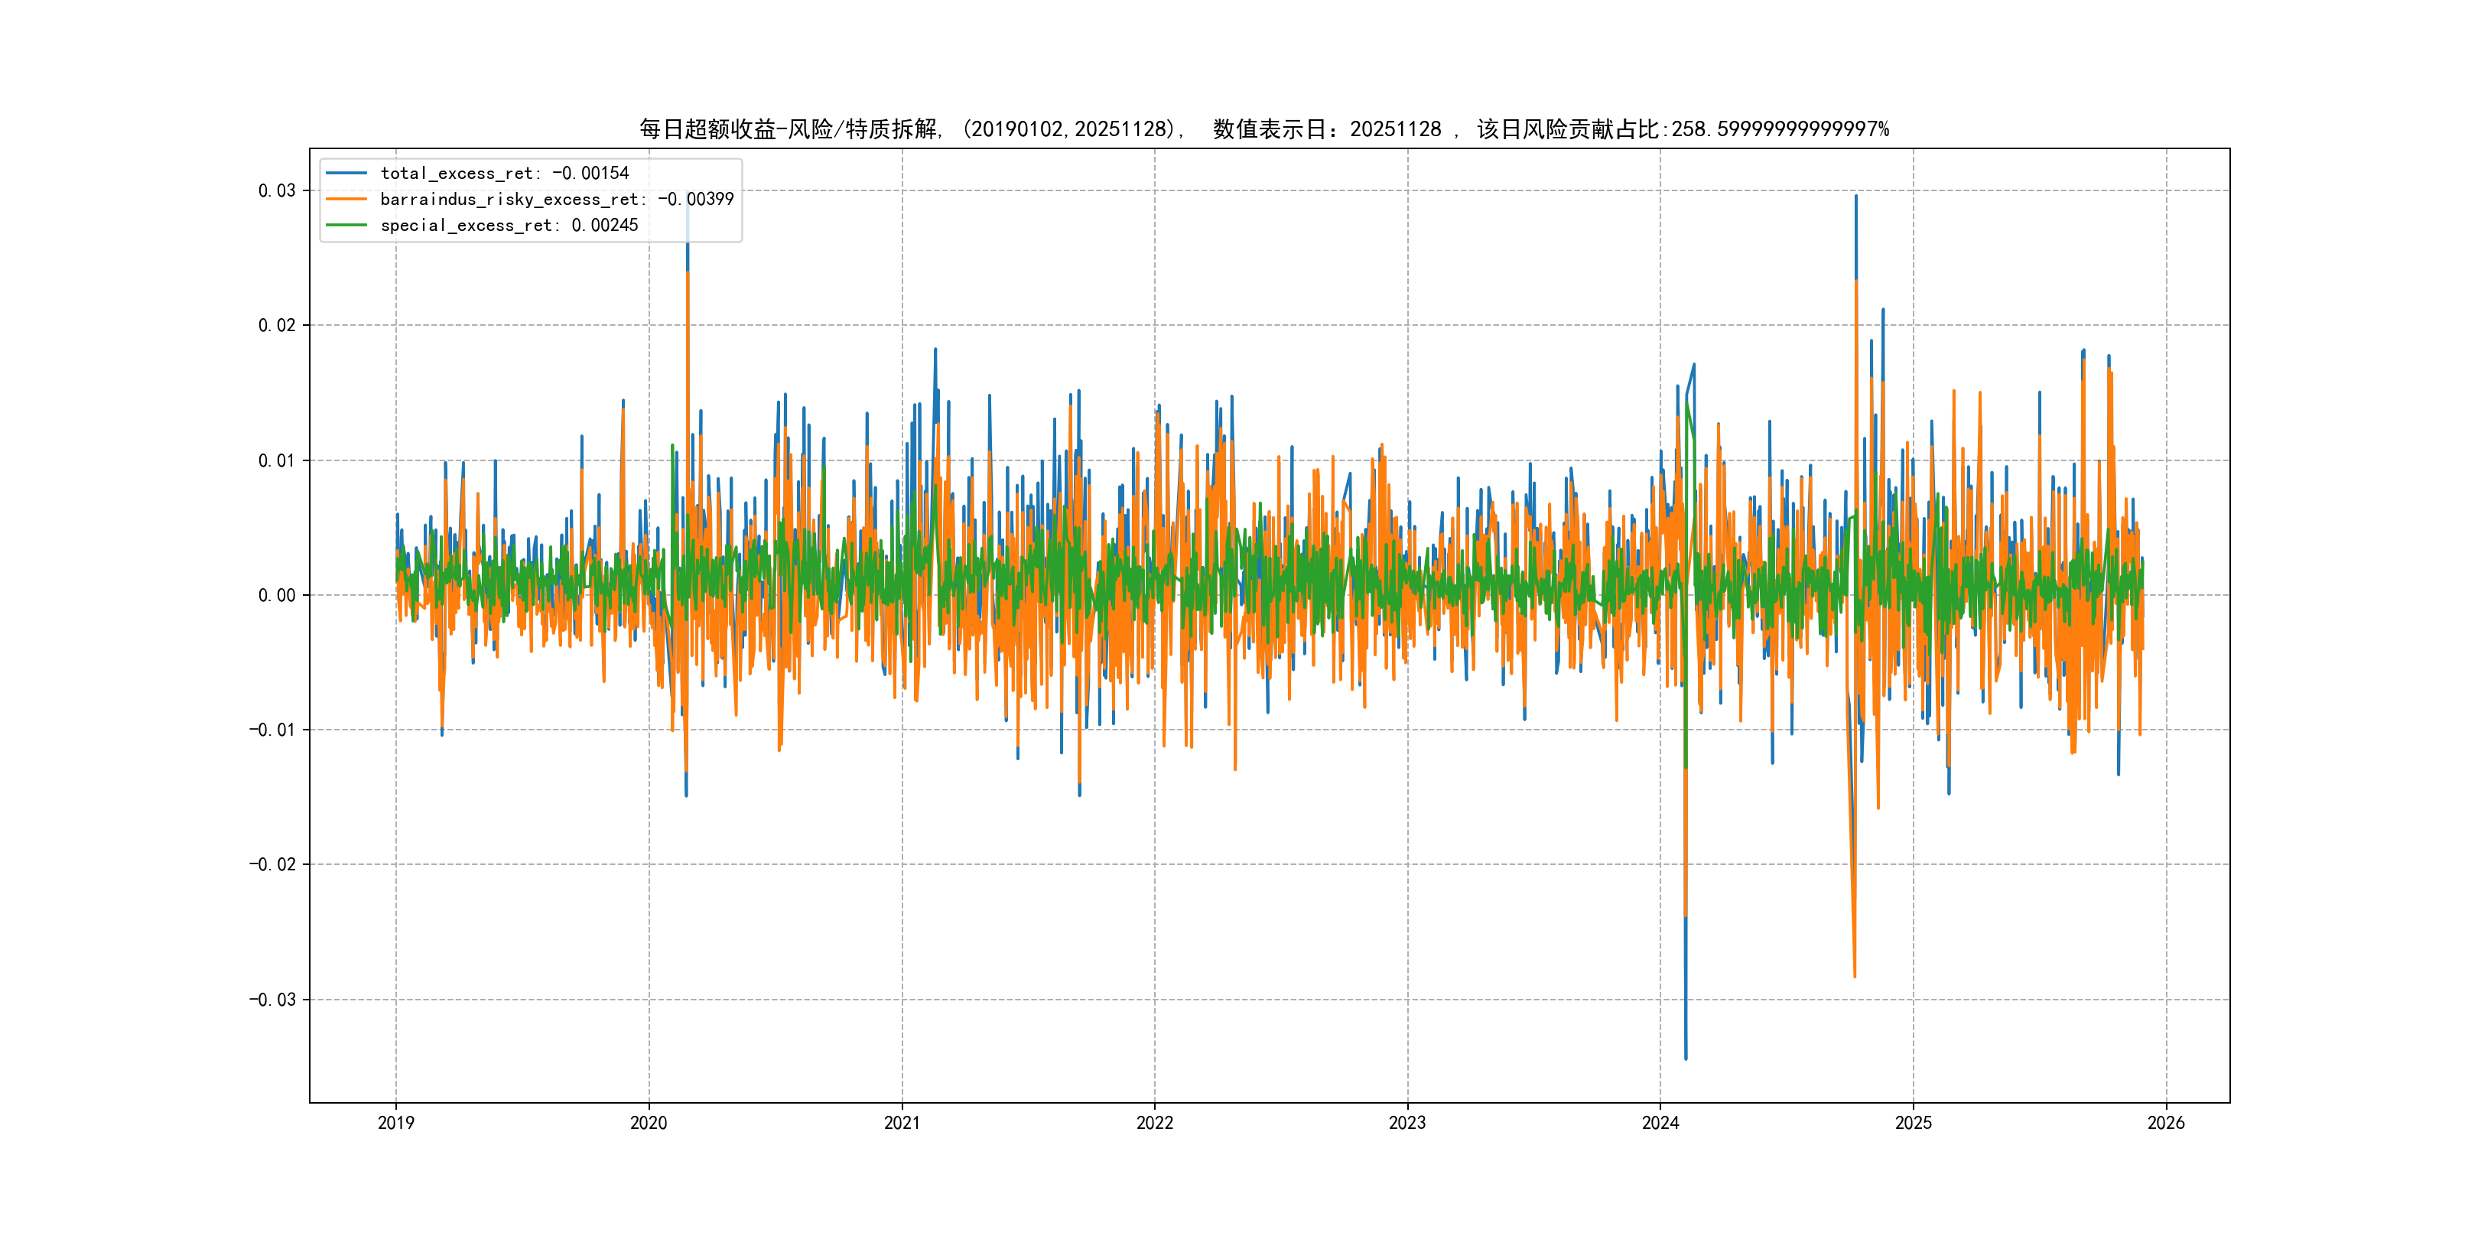
Task: Click the 2024 x-axis tick label
Action: click(x=1660, y=1123)
